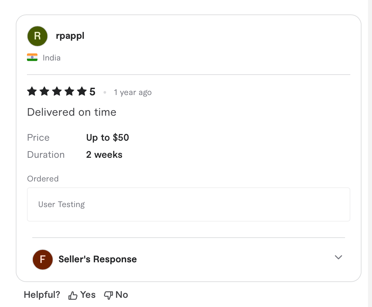Click the rating number 5

(x=93, y=92)
